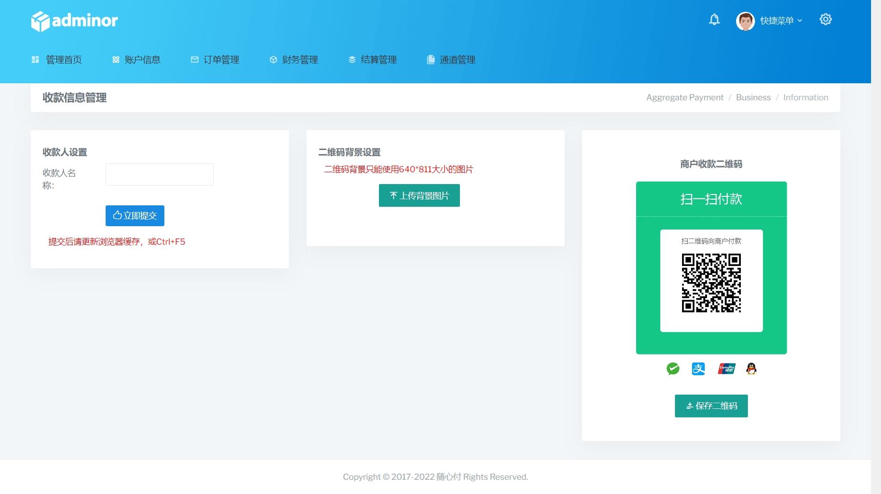
Task: Submit with the 立即提交 button
Action: [x=135, y=216]
